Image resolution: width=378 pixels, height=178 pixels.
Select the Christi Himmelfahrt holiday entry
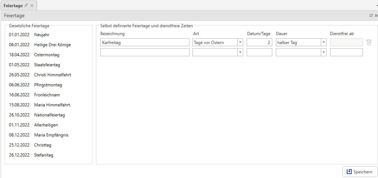coord(53,75)
